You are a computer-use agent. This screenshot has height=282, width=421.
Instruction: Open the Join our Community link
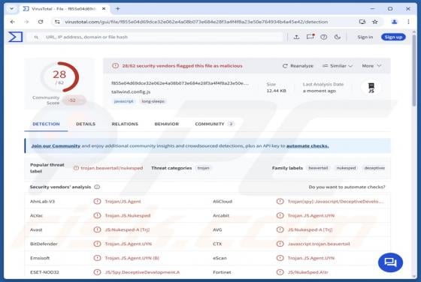click(56, 146)
